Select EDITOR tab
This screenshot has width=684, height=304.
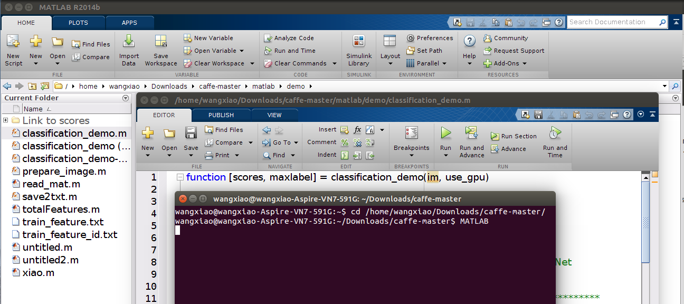164,115
